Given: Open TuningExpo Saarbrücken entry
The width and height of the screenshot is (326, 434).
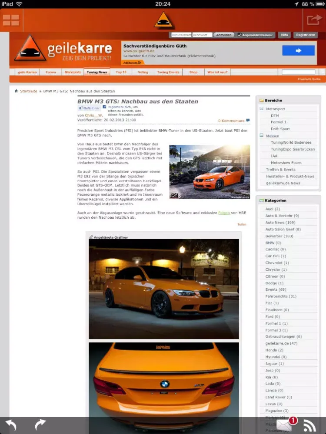Looking at the screenshot, I should pyautogui.click(x=293, y=149).
